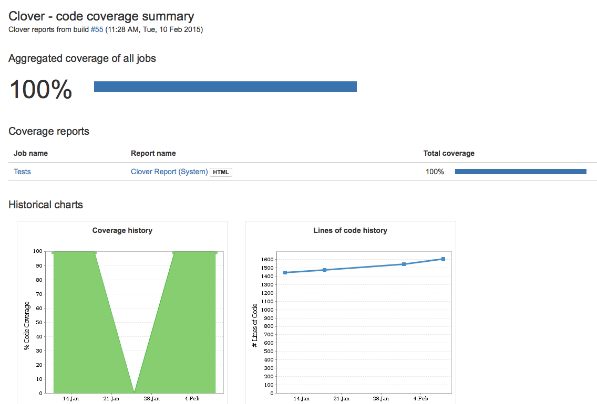Screen dimensions: 597x404
Task: Click the Coverage history chart title
Action: pos(122,230)
